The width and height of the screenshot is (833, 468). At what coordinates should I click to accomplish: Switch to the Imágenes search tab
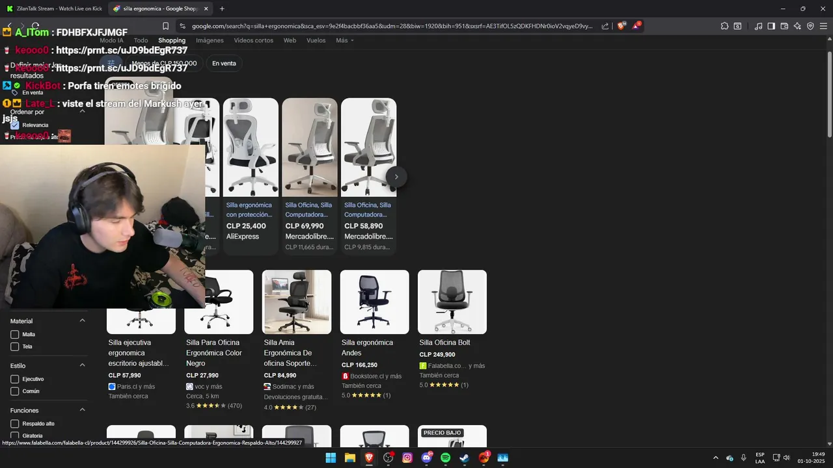(210, 40)
